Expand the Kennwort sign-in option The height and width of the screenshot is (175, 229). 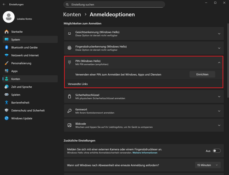tap(219, 111)
